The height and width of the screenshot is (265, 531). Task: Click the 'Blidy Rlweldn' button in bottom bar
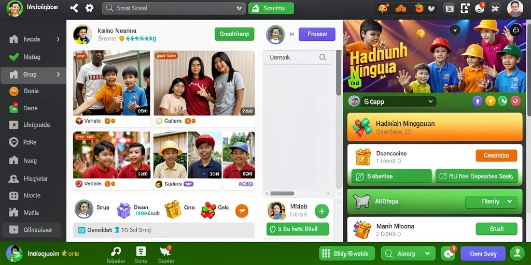[347, 254]
